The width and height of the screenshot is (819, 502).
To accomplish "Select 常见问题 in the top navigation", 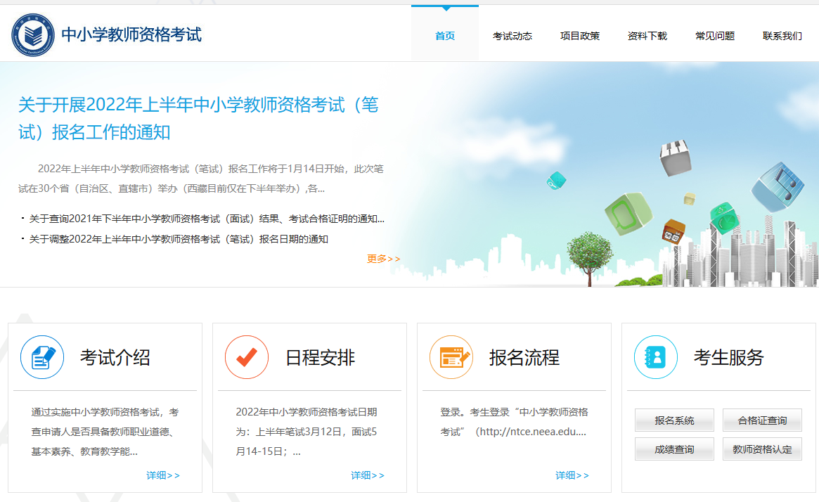I will pos(714,36).
